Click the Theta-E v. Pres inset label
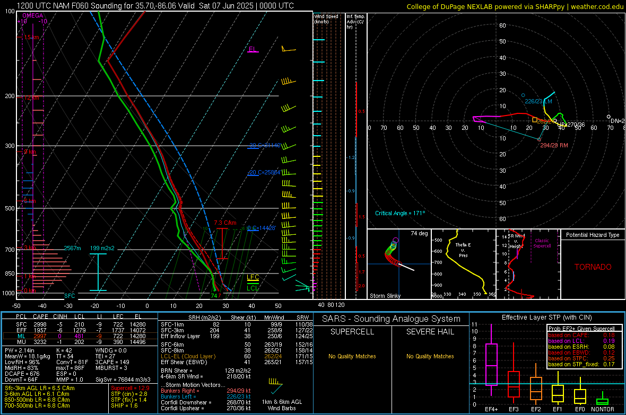This screenshot has height=415, width=626. point(463,250)
